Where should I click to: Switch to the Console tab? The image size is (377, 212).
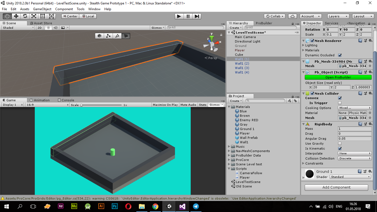point(66,100)
